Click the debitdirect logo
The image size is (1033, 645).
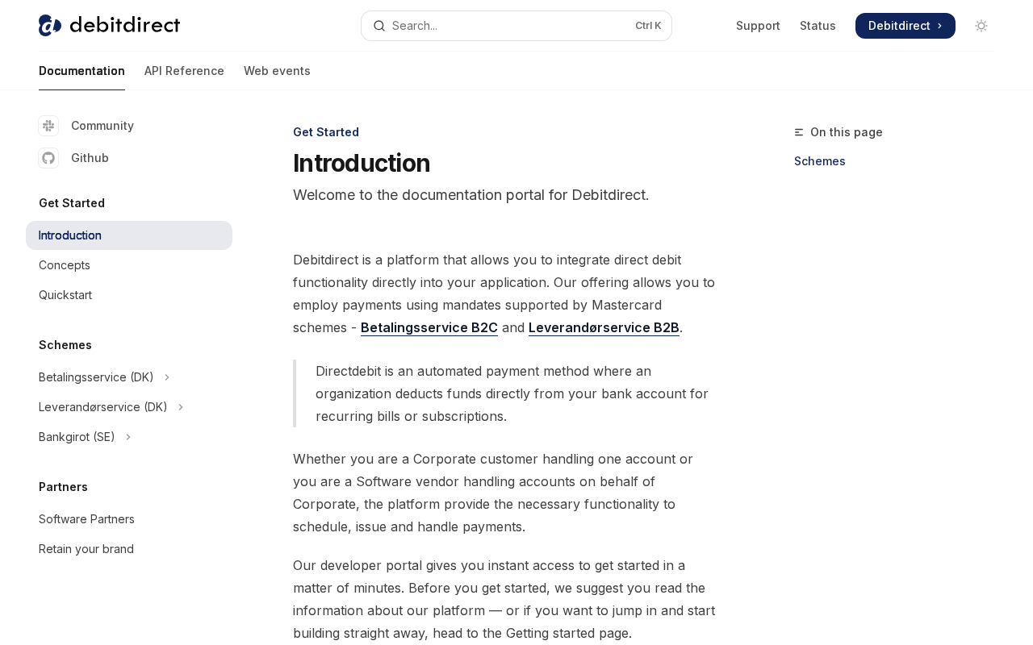109,25
